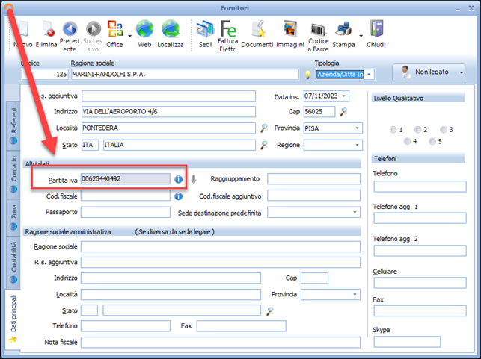The width and height of the screenshot is (481, 359).
Task: Switch to the Zona side tab
Action: pyautogui.click(x=13, y=217)
